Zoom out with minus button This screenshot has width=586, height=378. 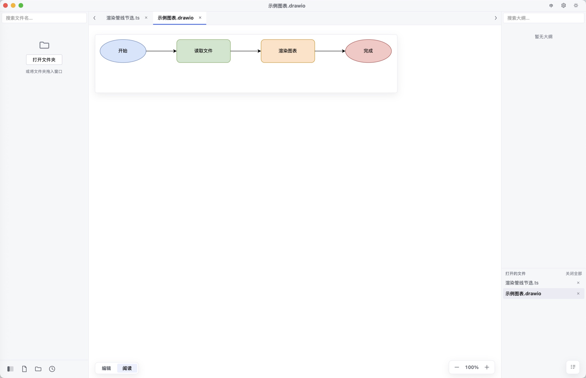[457, 367]
